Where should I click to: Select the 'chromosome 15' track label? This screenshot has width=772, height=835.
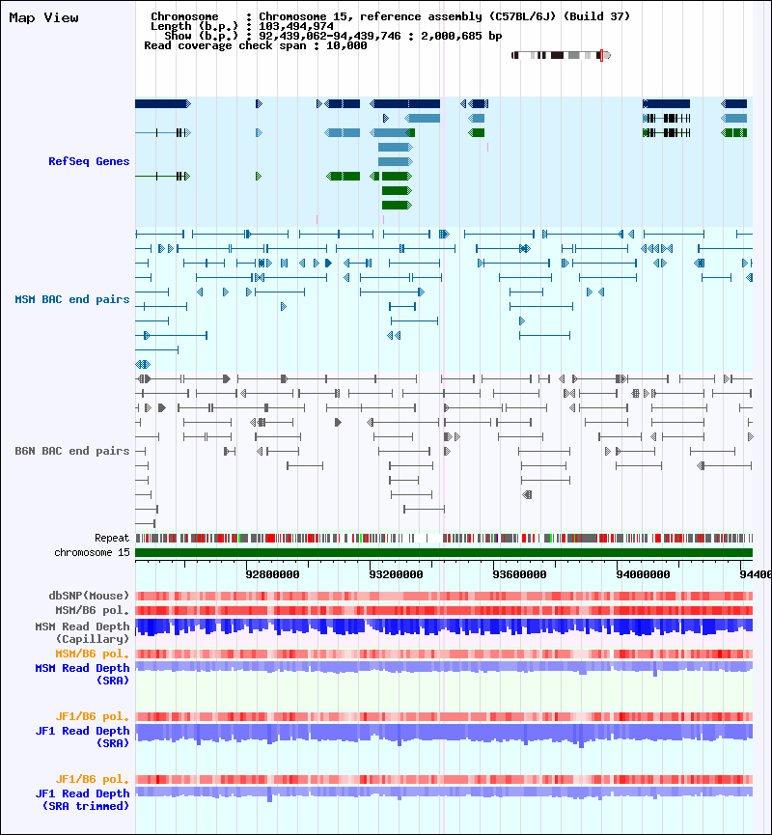click(92, 553)
